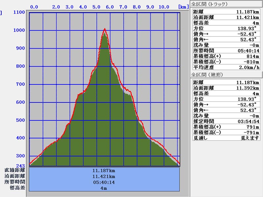The width and height of the screenshot is (263, 197).
Task: Click the 見通し 見えます row
Action: click(x=226, y=138)
